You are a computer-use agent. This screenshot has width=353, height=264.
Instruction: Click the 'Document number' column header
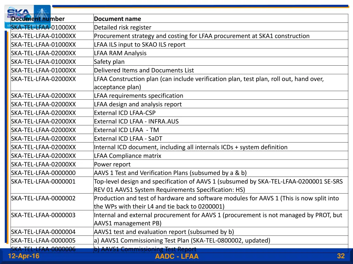(x=38, y=19)
